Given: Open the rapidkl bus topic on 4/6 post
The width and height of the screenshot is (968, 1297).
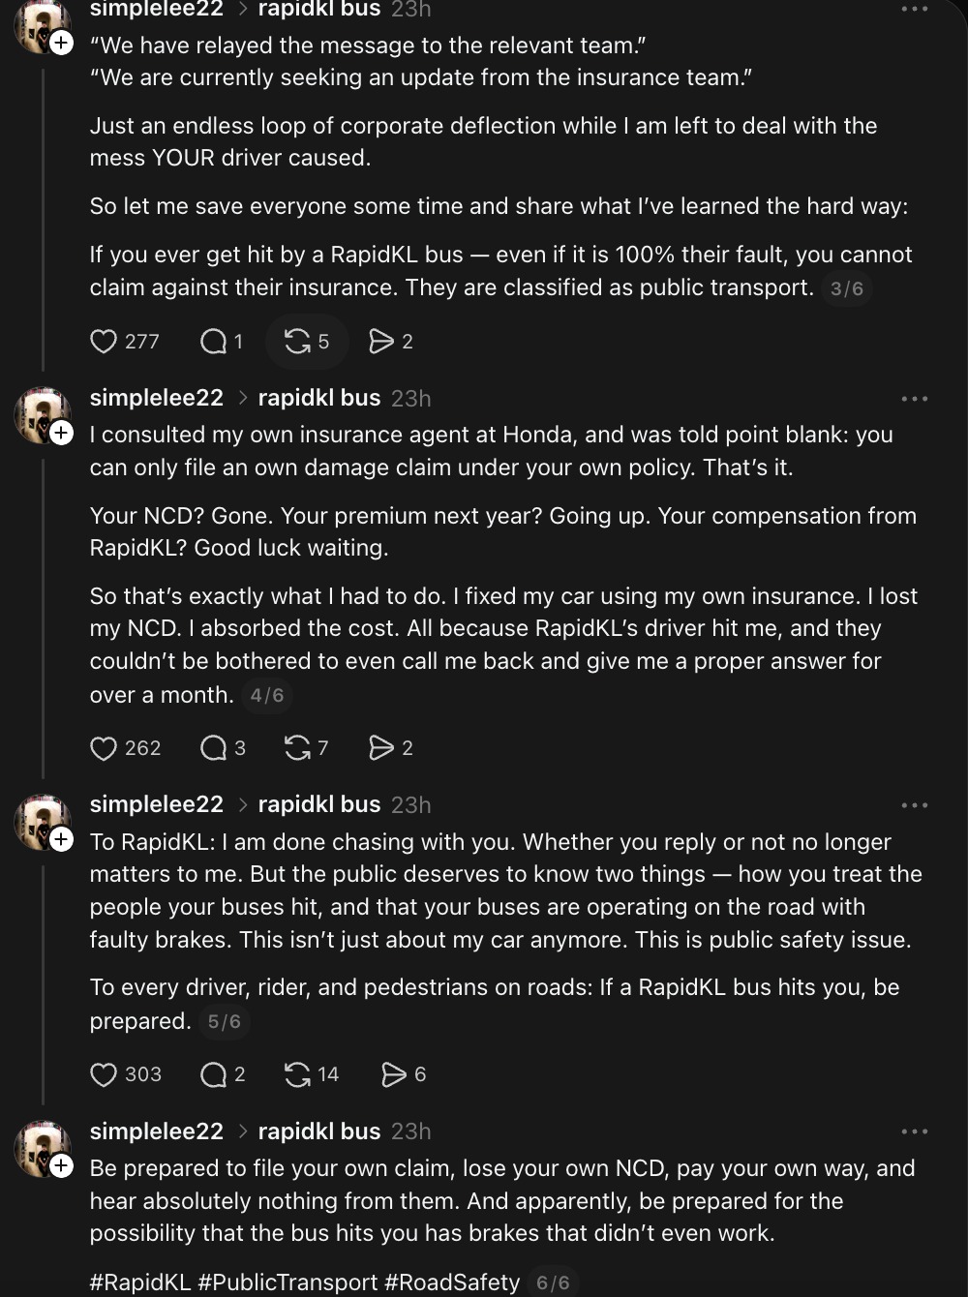Looking at the screenshot, I should [319, 398].
